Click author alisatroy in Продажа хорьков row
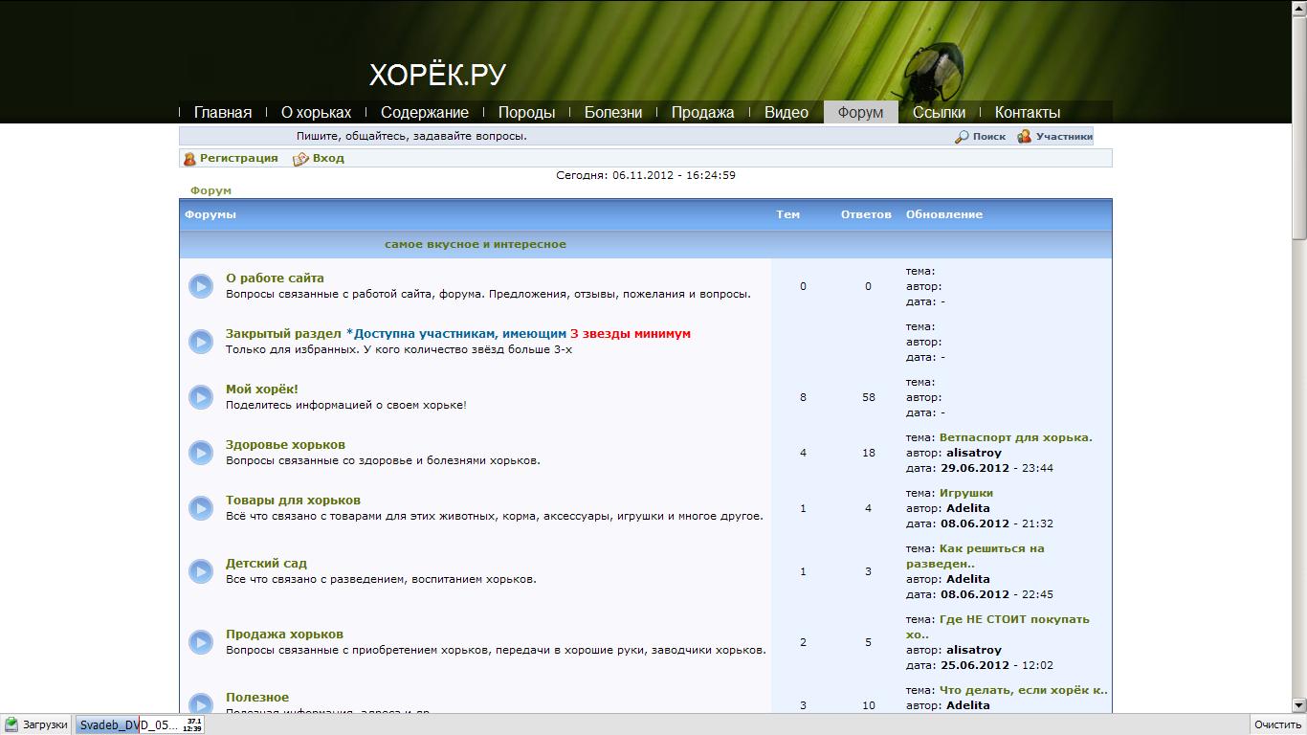This screenshot has height=735, width=1307. (974, 650)
